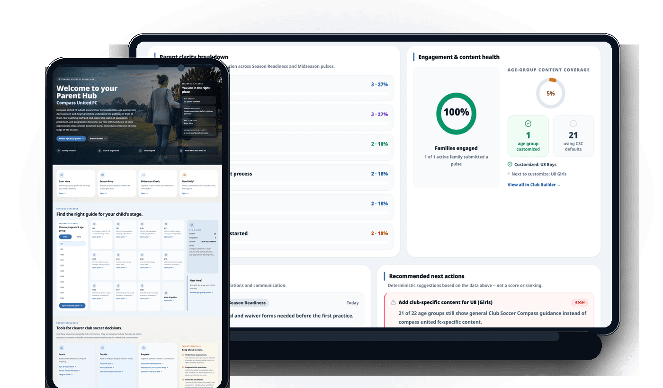Tap the Here When You Need Us icon
The height and width of the screenshot is (388, 663).
pos(181,150)
